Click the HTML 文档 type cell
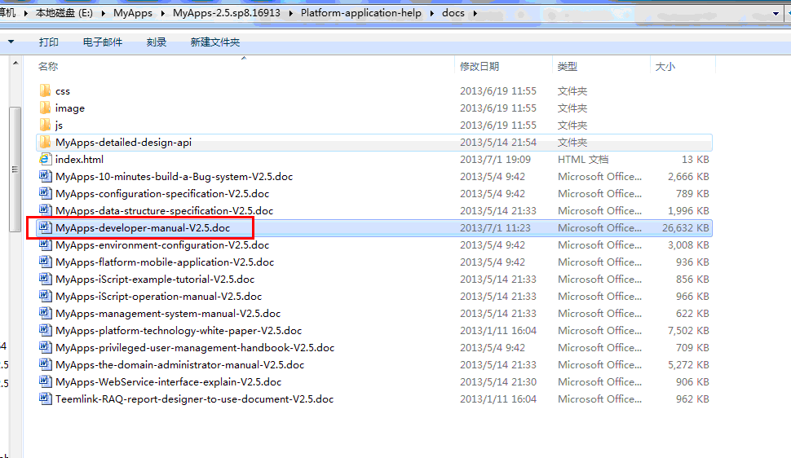This screenshot has height=458, width=791. [583, 160]
